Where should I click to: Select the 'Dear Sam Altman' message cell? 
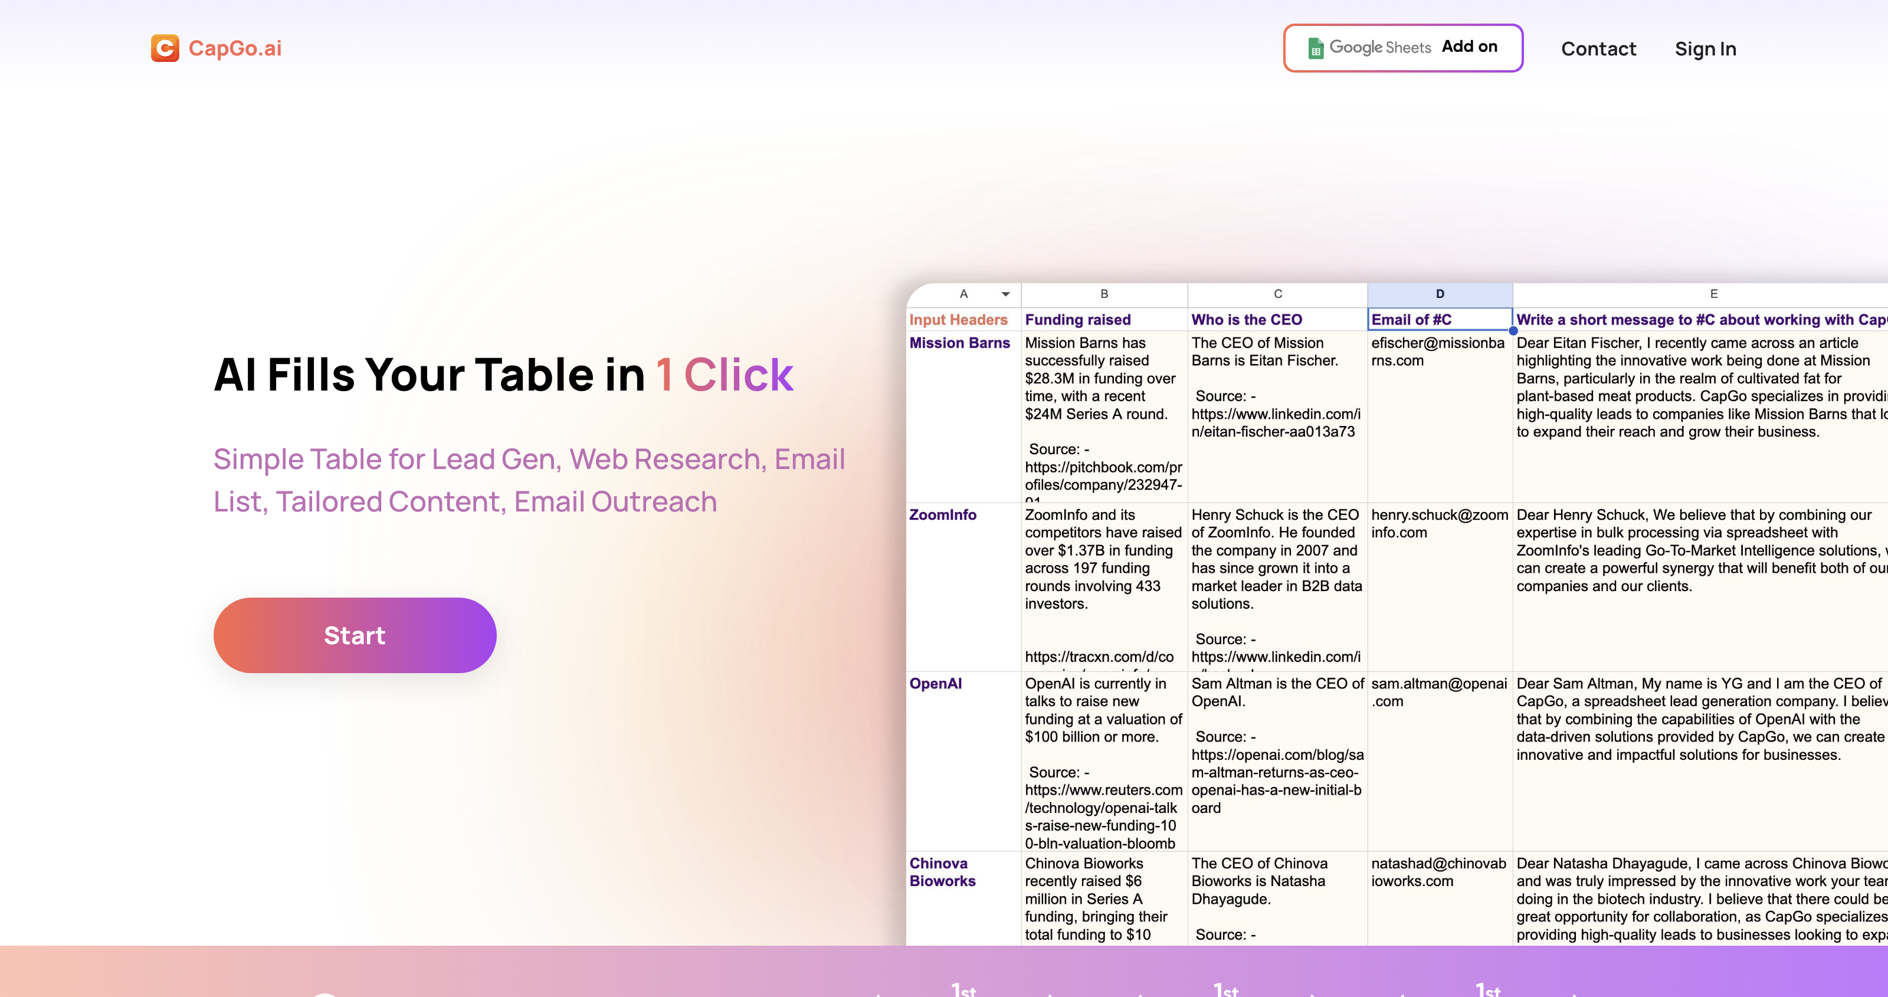[x=1700, y=761]
